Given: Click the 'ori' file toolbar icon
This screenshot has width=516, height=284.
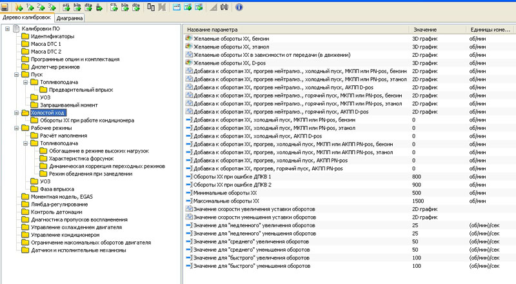Looking at the screenshot, I should click(x=67, y=8).
